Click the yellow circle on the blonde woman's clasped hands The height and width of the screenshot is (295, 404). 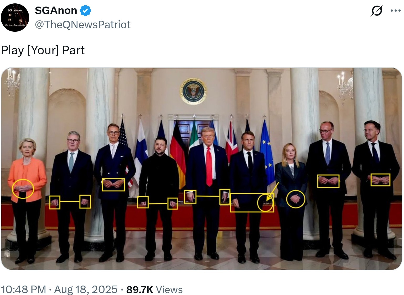[296, 199]
